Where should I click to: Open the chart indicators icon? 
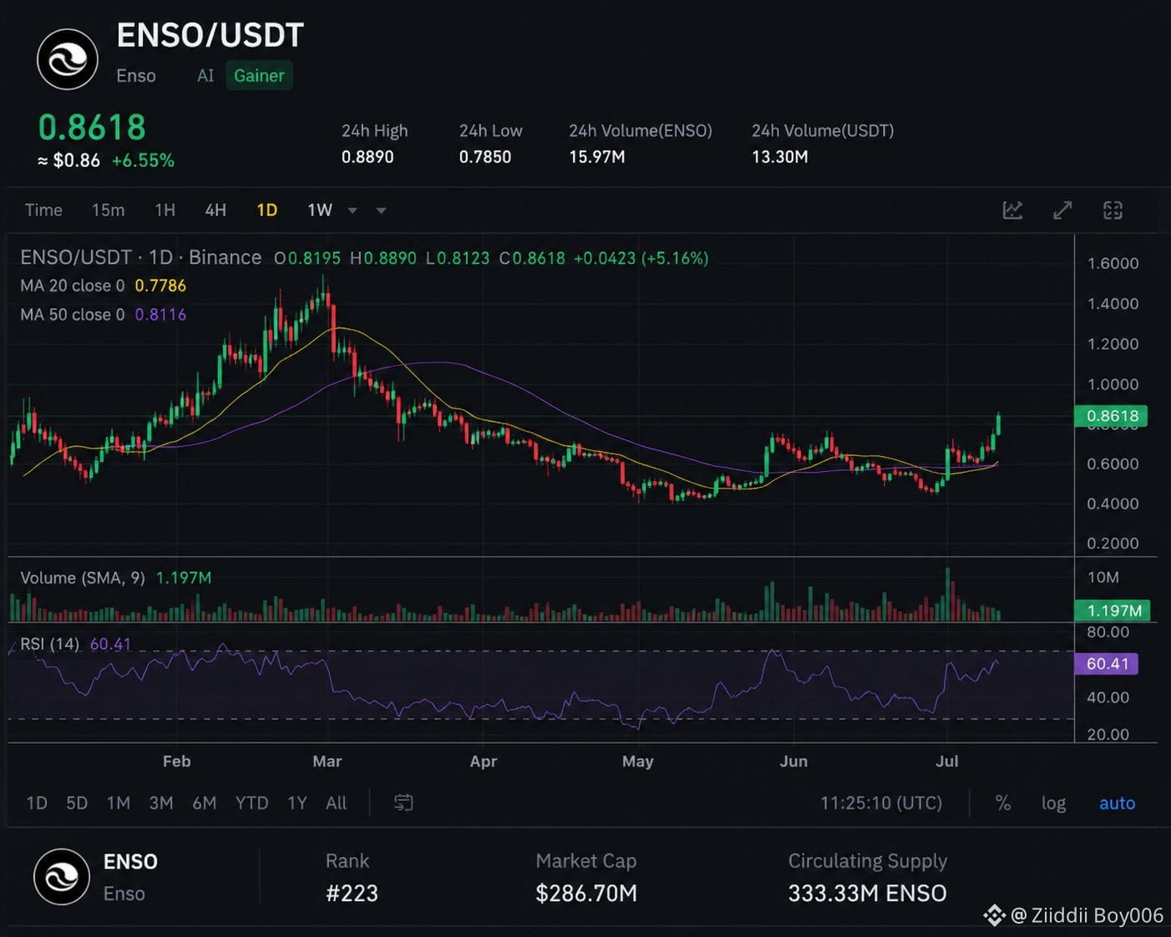click(x=1012, y=210)
